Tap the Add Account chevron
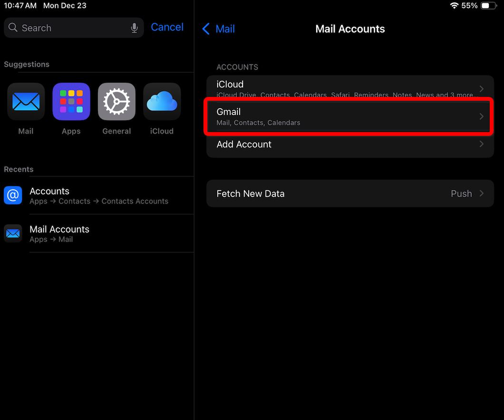Screen dimensions: 504x420 click(482, 144)
